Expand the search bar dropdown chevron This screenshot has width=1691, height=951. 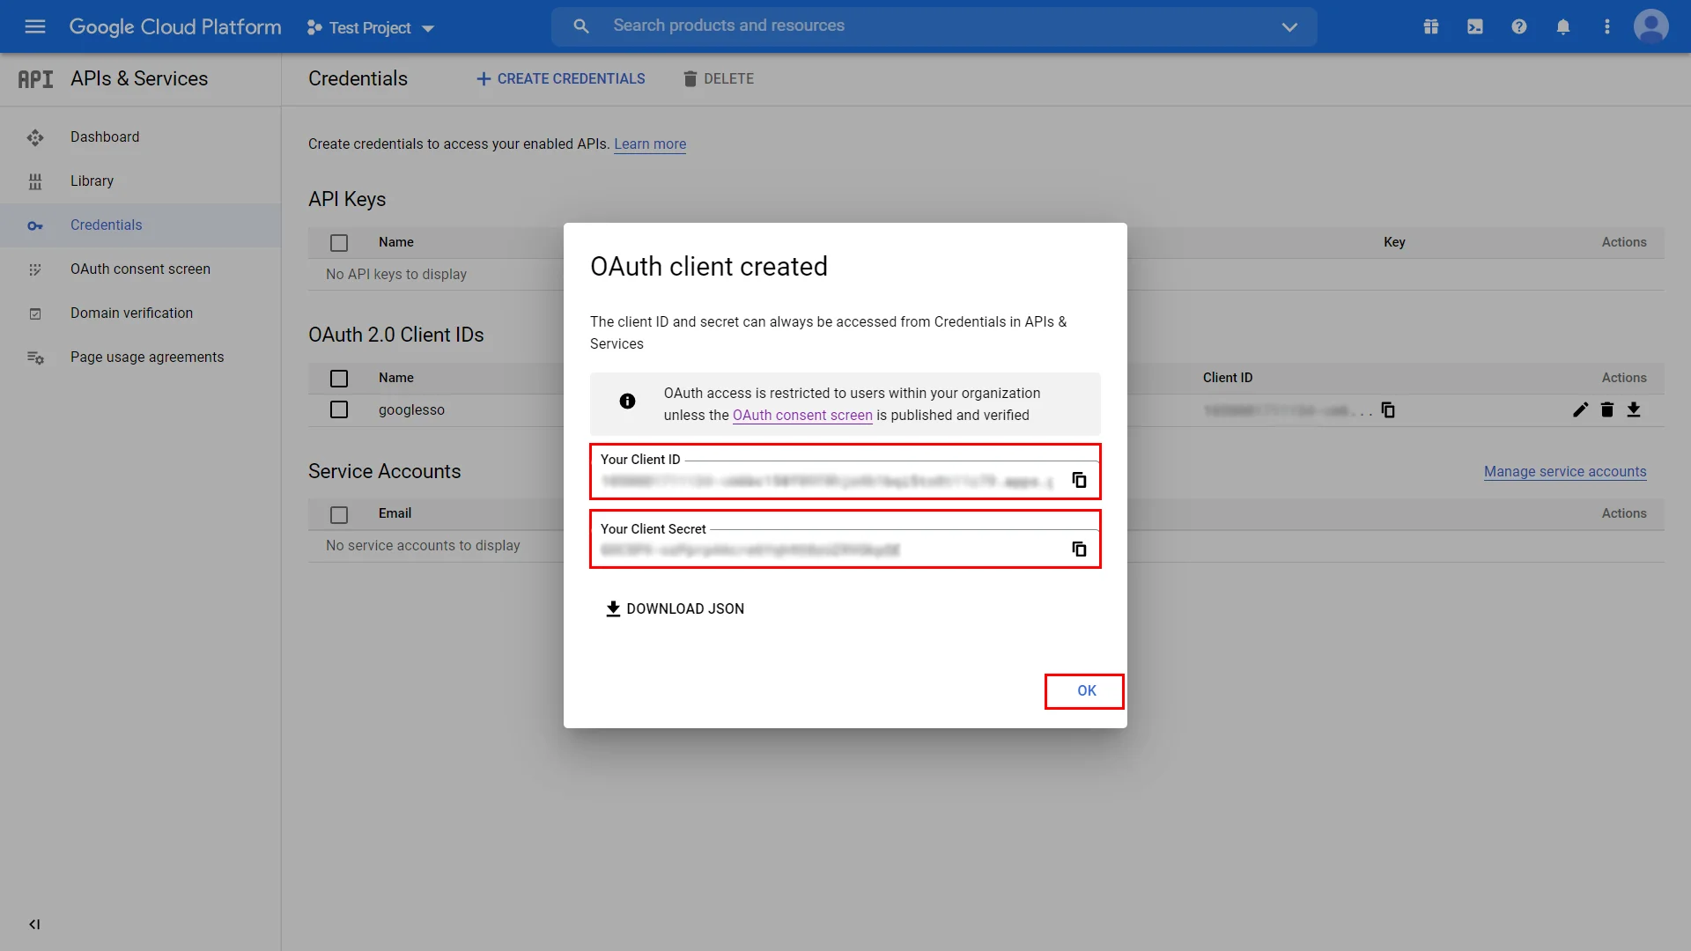pos(1289,27)
